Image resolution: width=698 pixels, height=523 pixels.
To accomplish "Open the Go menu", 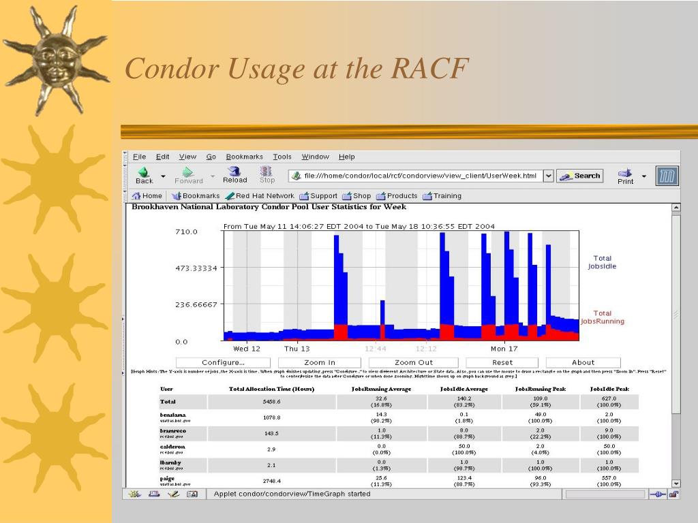I will [x=211, y=157].
